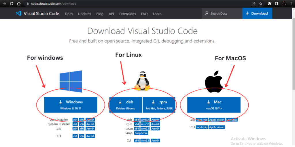Select Windows .zip x86 link
The image size is (295, 147).
tap(82, 129)
